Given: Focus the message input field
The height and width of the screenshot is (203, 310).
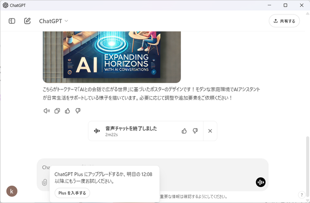Looking at the screenshot, I should (153, 174).
